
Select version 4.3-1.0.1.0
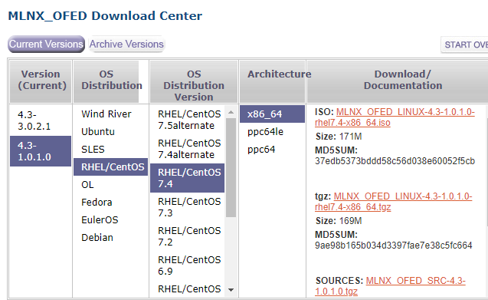(x=41, y=151)
